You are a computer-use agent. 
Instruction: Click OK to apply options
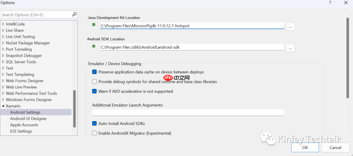pyautogui.click(x=305, y=148)
